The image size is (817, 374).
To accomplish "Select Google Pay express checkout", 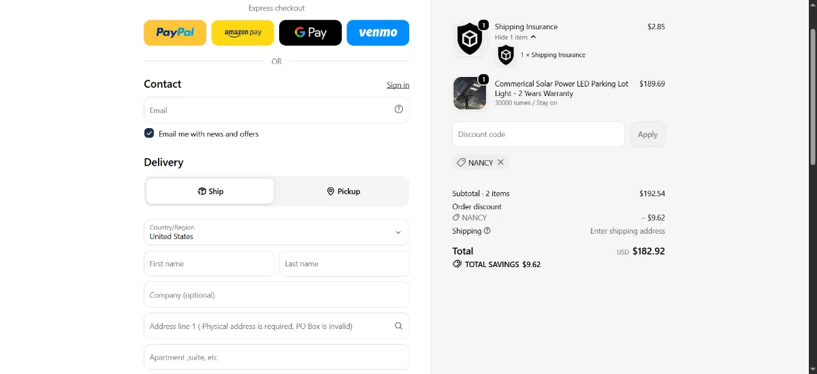I will pyautogui.click(x=310, y=33).
